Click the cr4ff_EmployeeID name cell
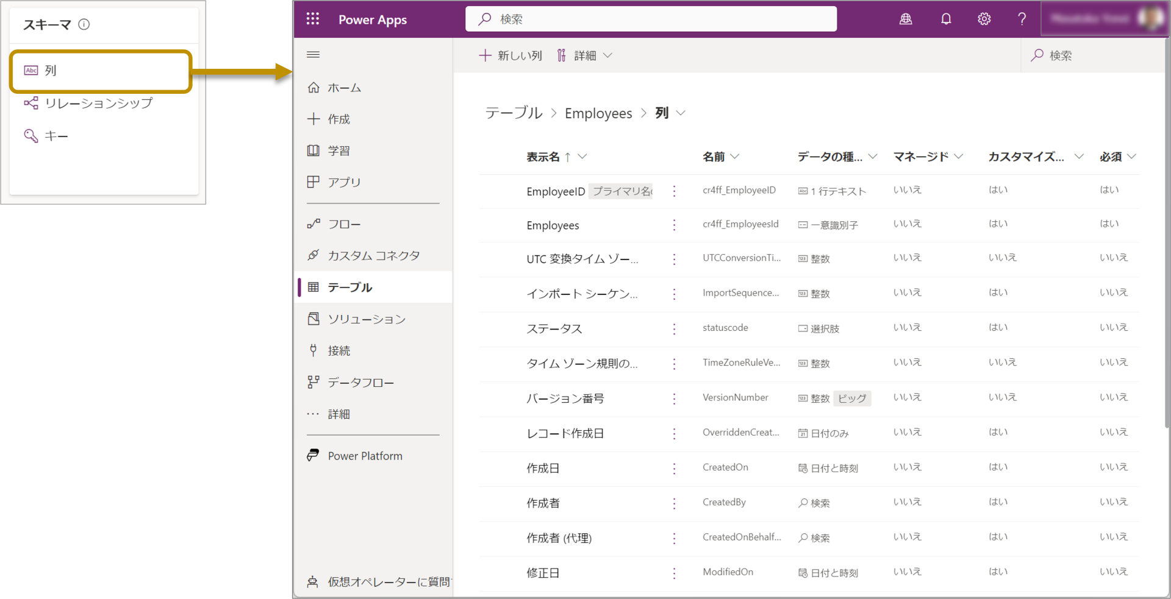The width and height of the screenshot is (1171, 599). (x=739, y=190)
